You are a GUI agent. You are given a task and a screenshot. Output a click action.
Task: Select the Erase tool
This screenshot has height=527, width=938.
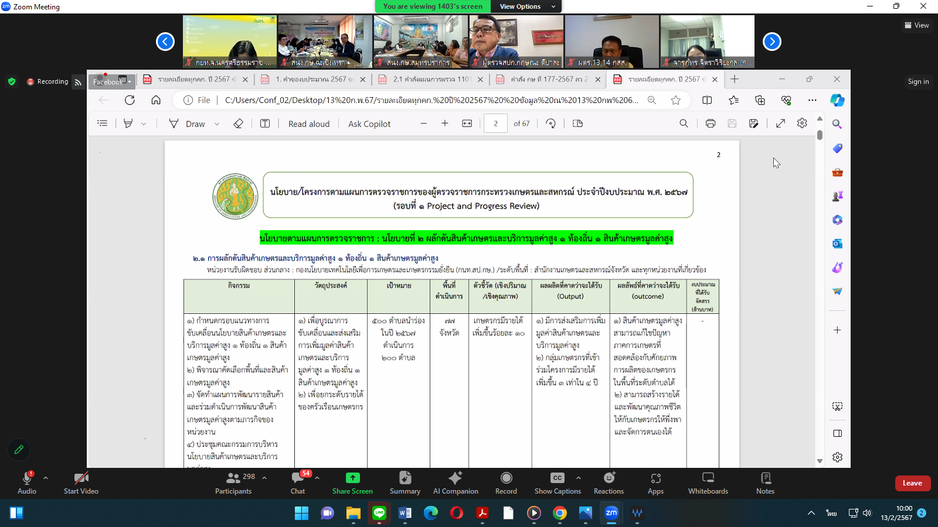[x=238, y=124]
